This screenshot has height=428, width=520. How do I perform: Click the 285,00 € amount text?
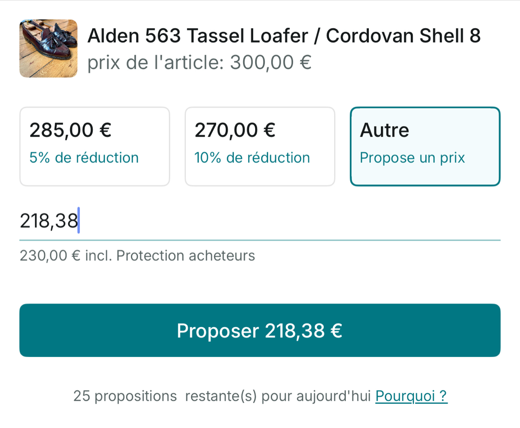click(x=70, y=130)
